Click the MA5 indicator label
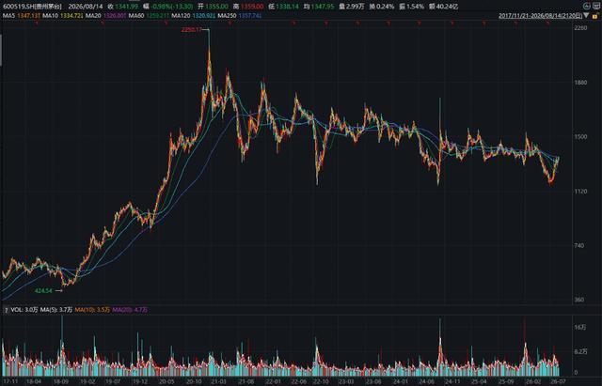Viewport: 602px width, 386px height. coord(8,16)
